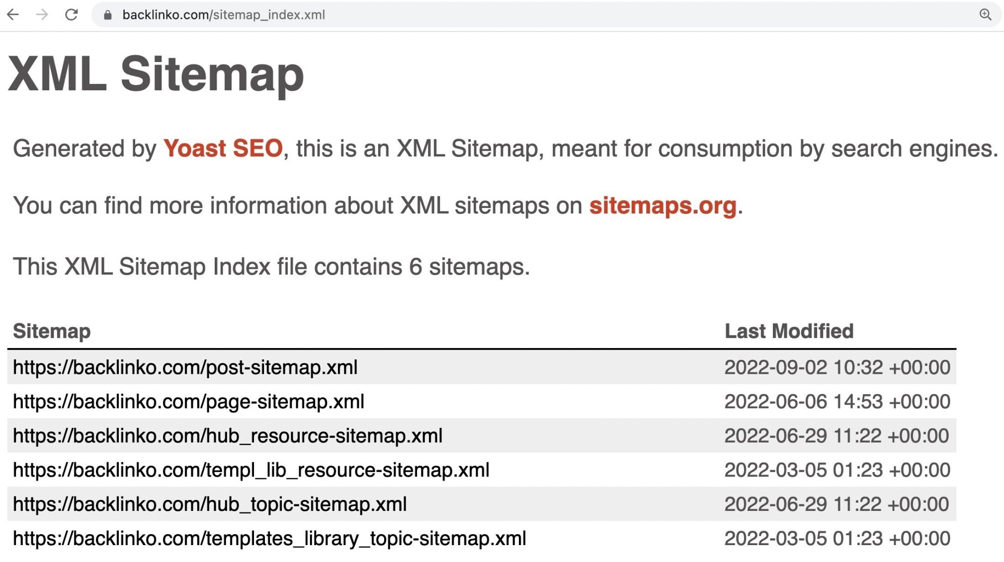
Task: Click the browser forward arrow
Action: click(42, 14)
